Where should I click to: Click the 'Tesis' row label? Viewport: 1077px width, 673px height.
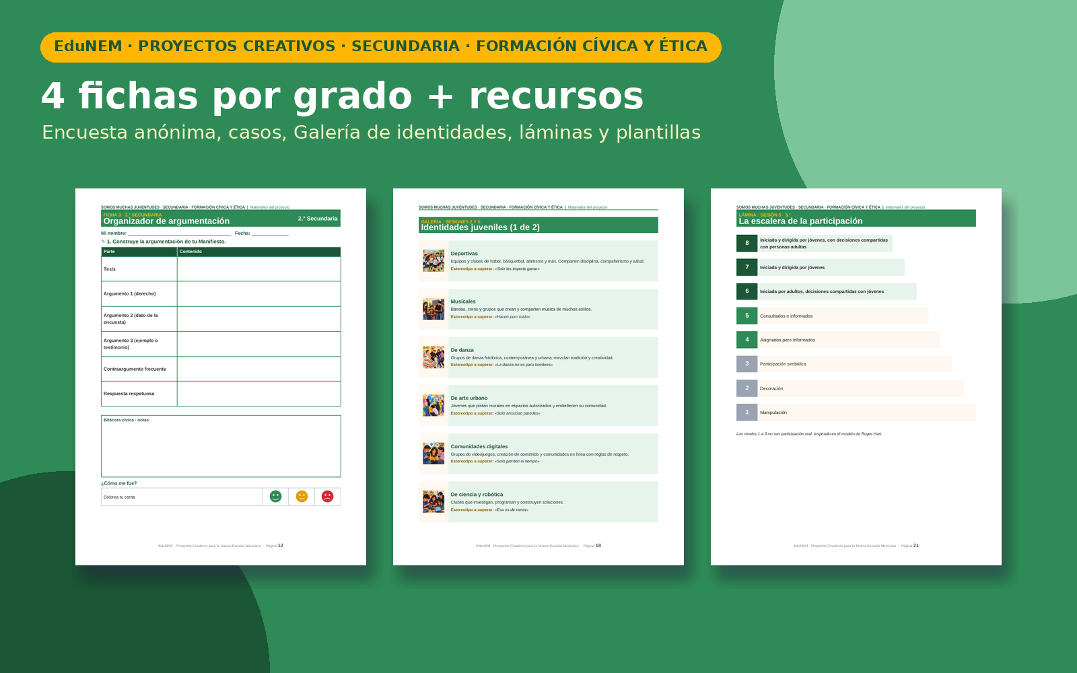tap(110, 269)
